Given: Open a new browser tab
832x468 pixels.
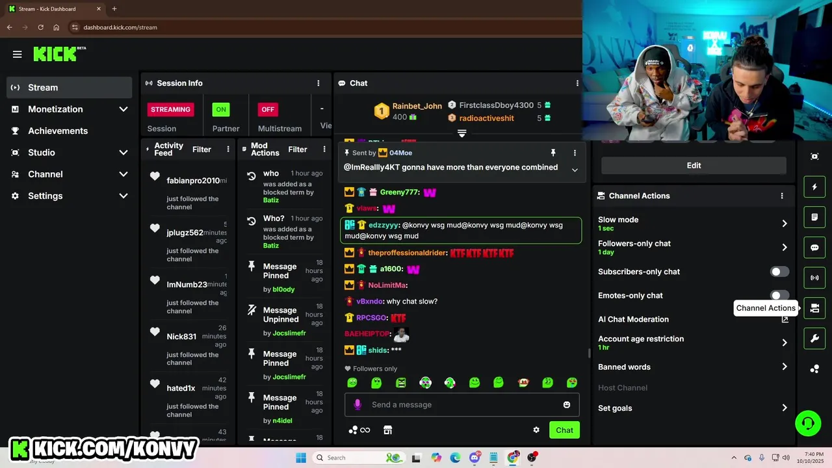Looking at the screenshot, I should click(114, 9).
